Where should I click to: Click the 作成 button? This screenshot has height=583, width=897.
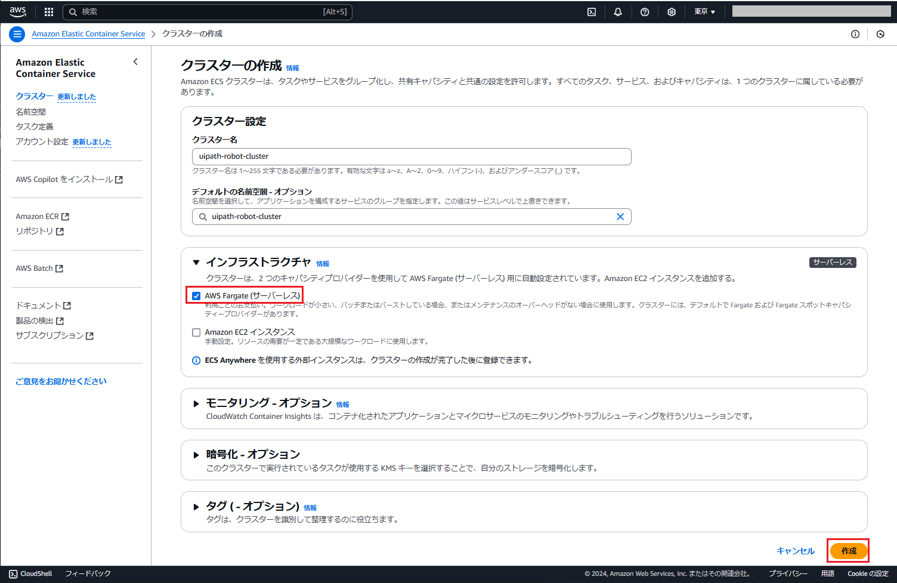pyautogui.click(x=849, y=551)
